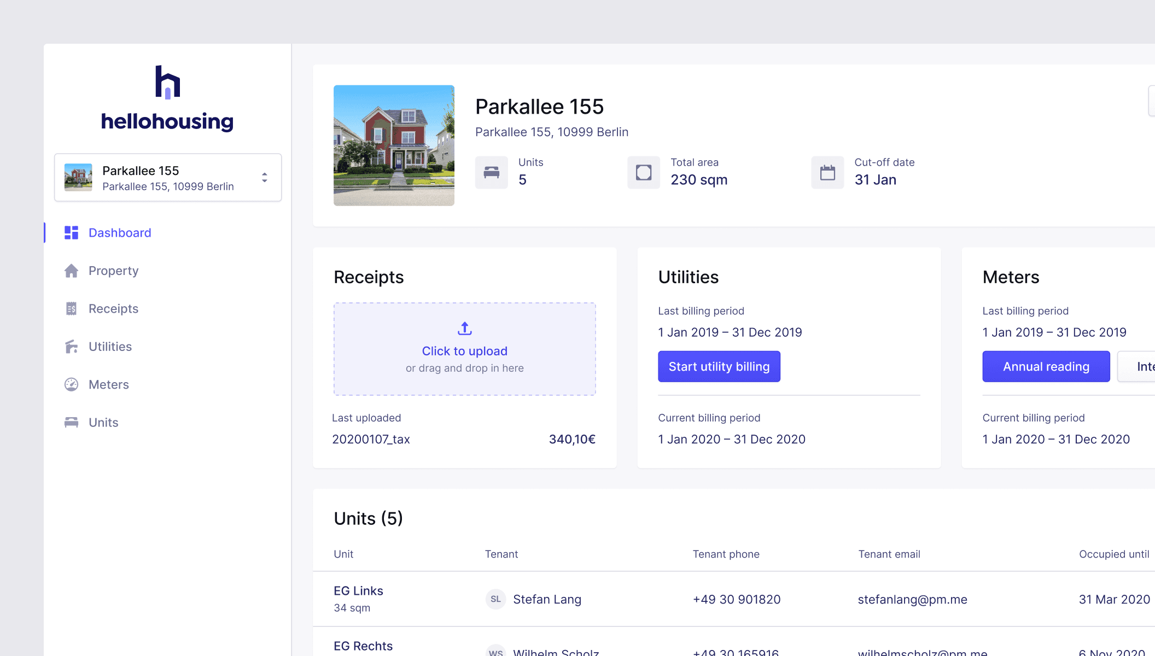This screenshot has width=1155, height=656.
Task: Click the Total area square icon
Action: pos(644,173)
